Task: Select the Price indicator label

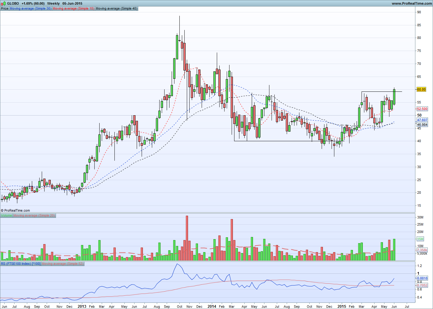Action: 5,8
